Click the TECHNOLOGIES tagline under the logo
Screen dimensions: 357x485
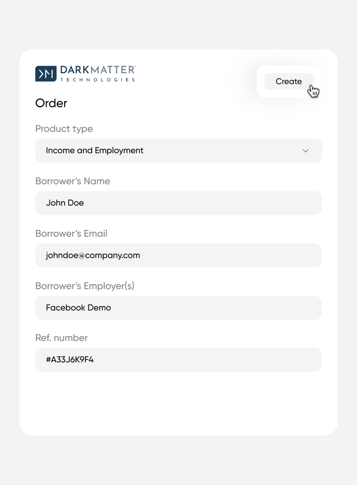click(x=98, y=80)
